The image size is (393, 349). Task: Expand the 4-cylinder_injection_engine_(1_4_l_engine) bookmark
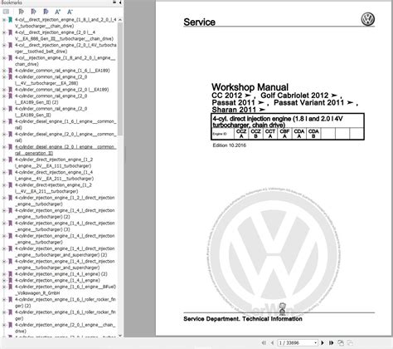[x=4, y=281]
